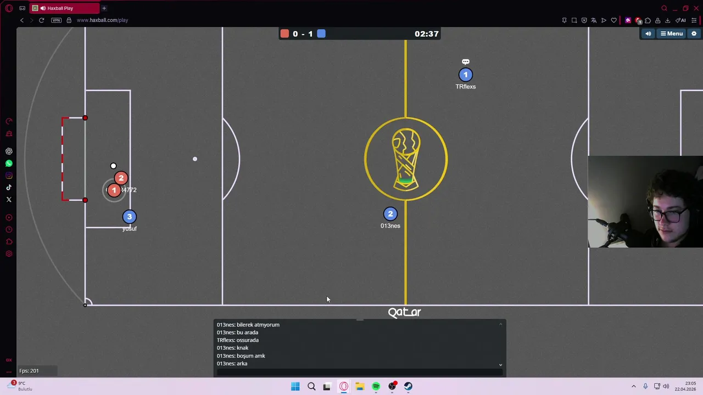Pin page with pinboard icon
This screenshot has width=703, height=395.
pyautogui.click(x=564, y=20)
